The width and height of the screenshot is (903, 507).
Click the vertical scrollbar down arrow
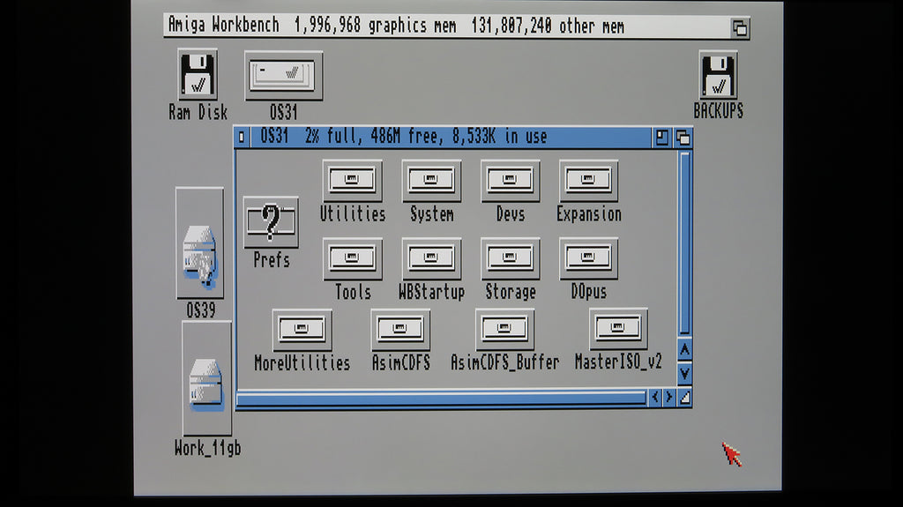pos(684,374)
